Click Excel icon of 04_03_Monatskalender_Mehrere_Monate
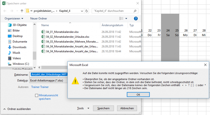210x115 pixels. coord(43,41)
